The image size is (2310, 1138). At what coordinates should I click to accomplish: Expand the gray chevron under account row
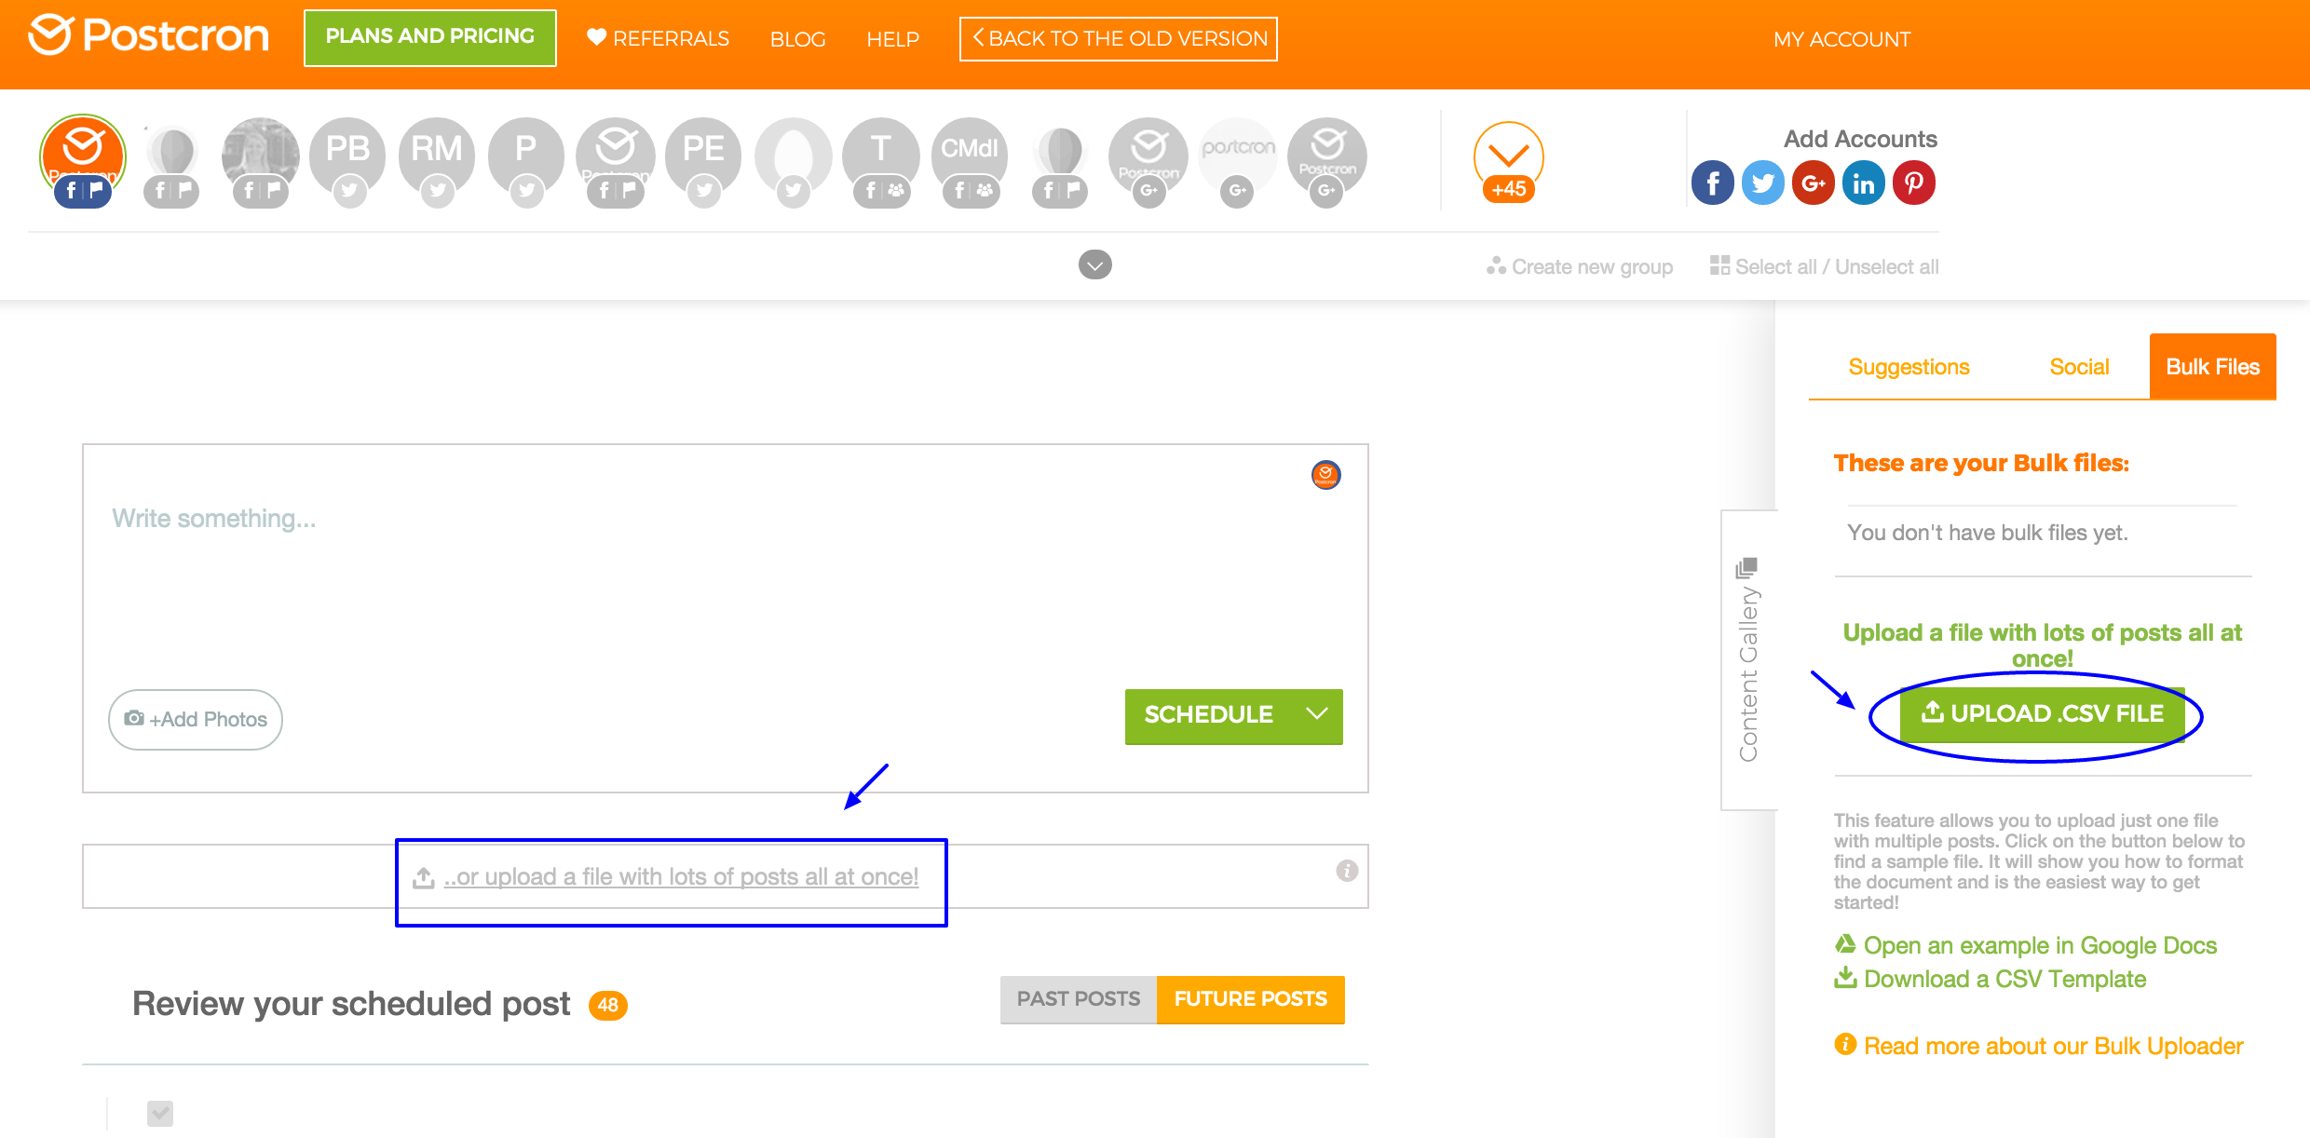click(x=1095, y=265)
